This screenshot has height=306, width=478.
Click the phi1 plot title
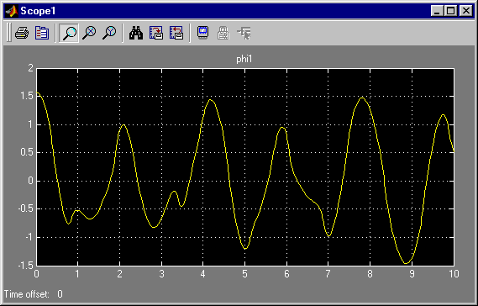pyautogui.click(x=244, y=59)
